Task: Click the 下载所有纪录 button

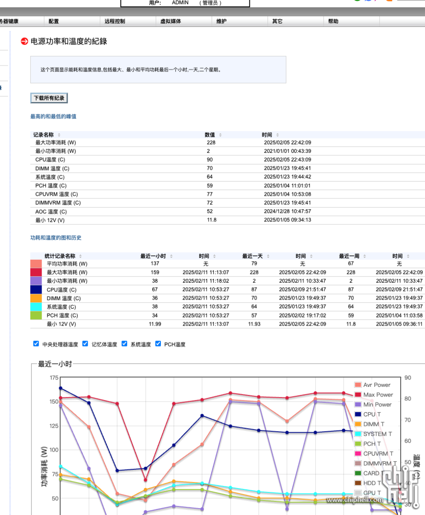Action: 49,98
